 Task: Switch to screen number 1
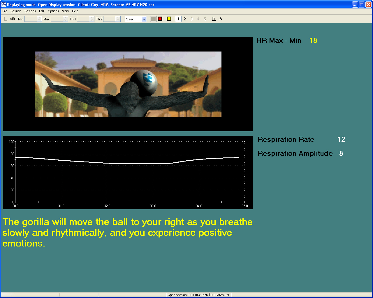click(x=178, y=19)
